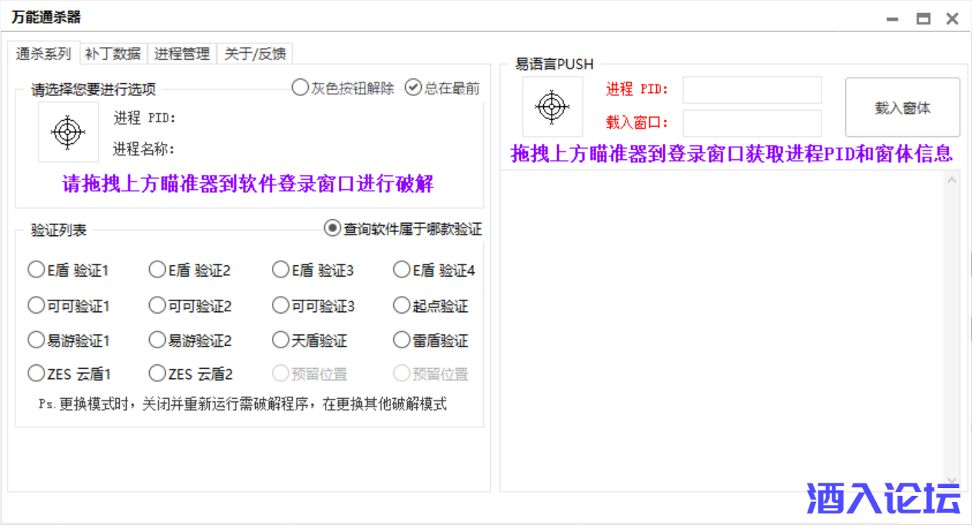972x525 pixels.
Task: Choose the 雷盾验证 option
Action: point(401,340)
